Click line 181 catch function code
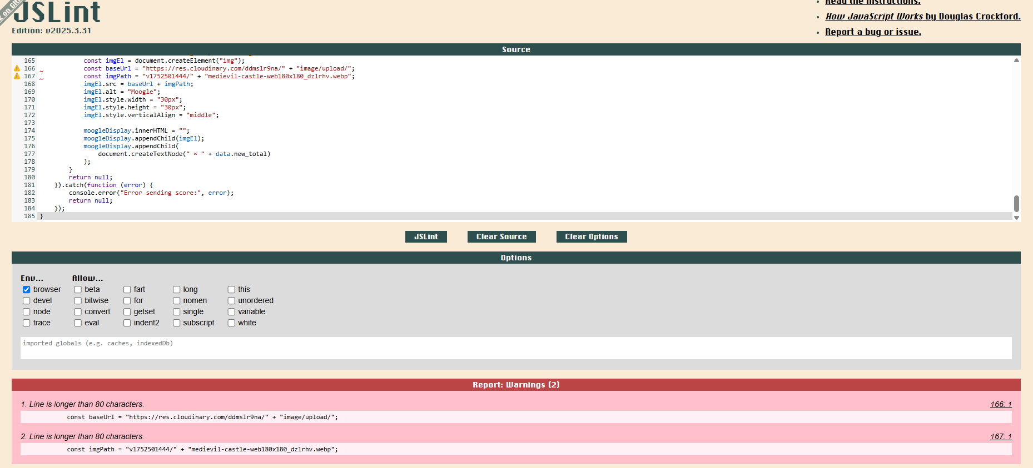Viewport: 1033px width, 468px height. click(103, 185)
